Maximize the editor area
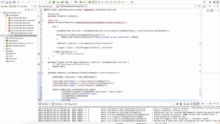Viewport: 220px width, 124px height. click(199, 6)
